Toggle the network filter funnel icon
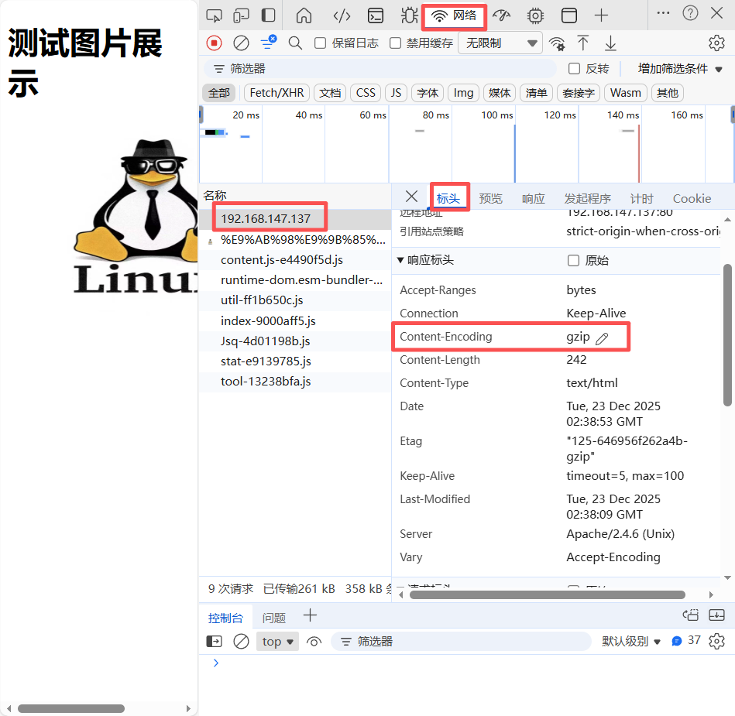The height and width of the screenshot is (716, 735). tap(269, 43)
